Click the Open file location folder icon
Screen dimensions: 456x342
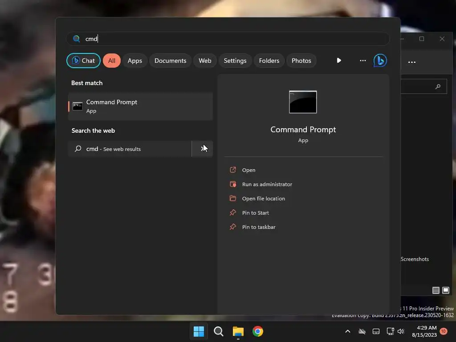pos(233,198)
